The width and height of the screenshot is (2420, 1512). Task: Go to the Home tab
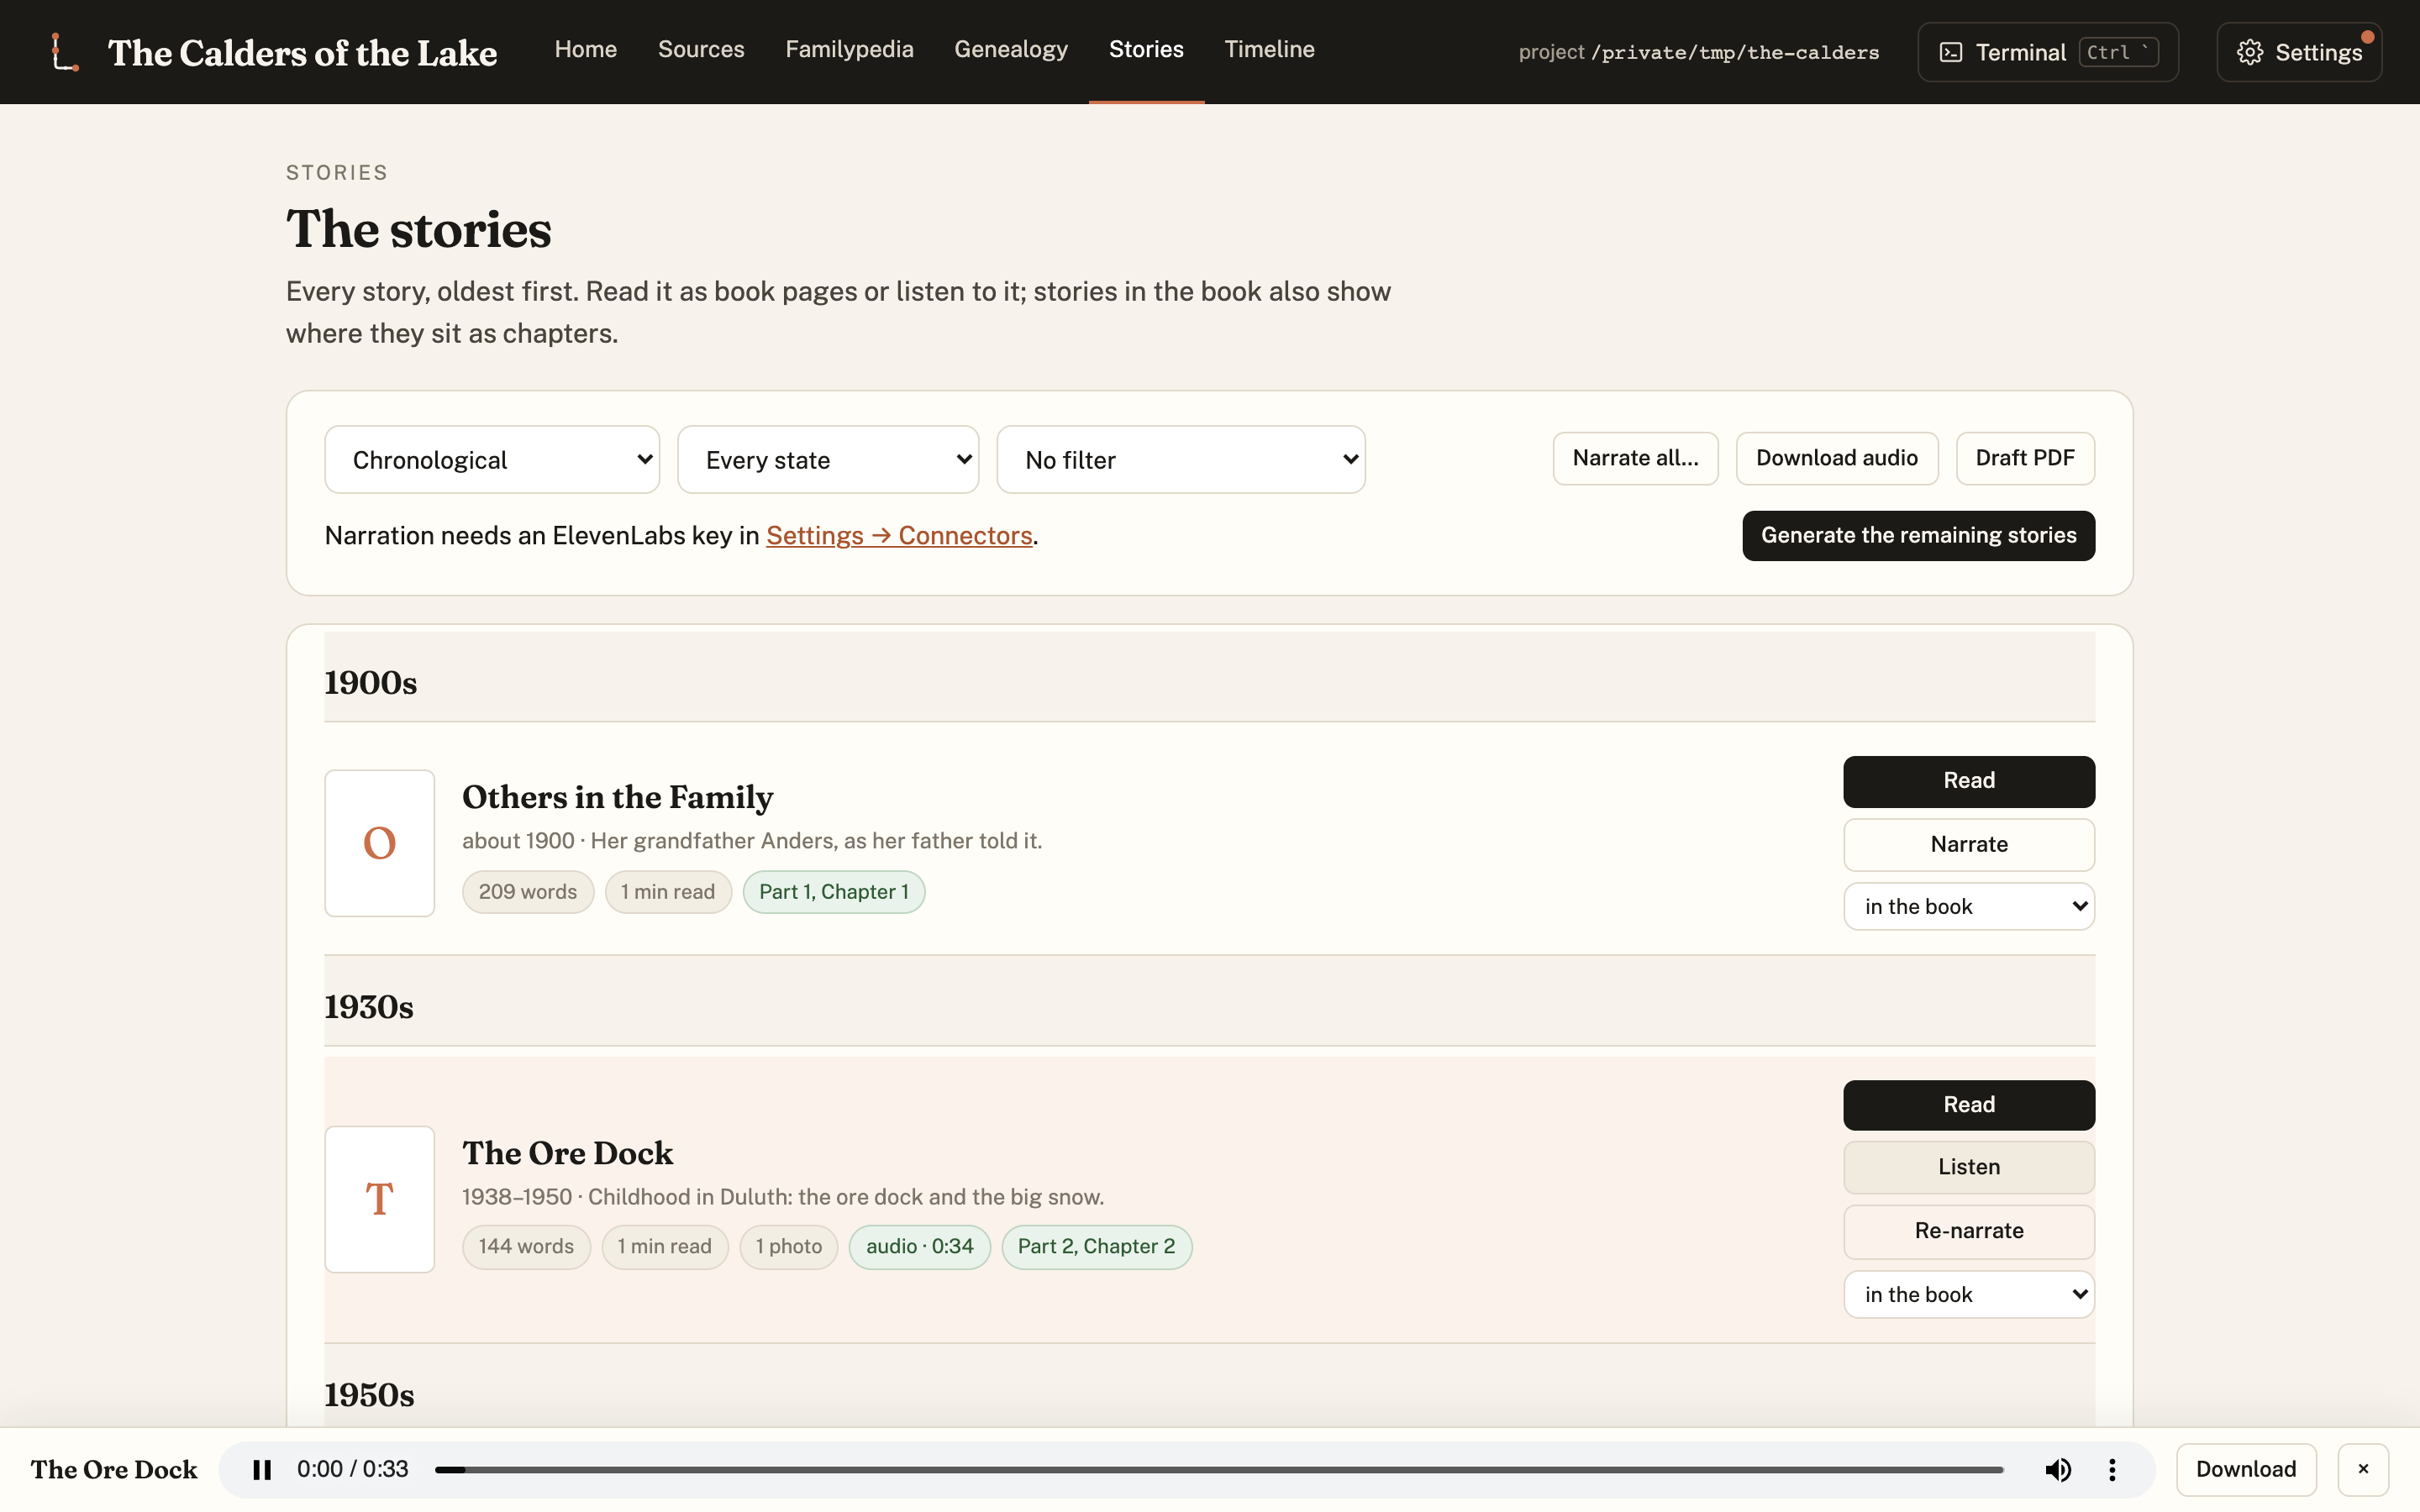(585, 49)
